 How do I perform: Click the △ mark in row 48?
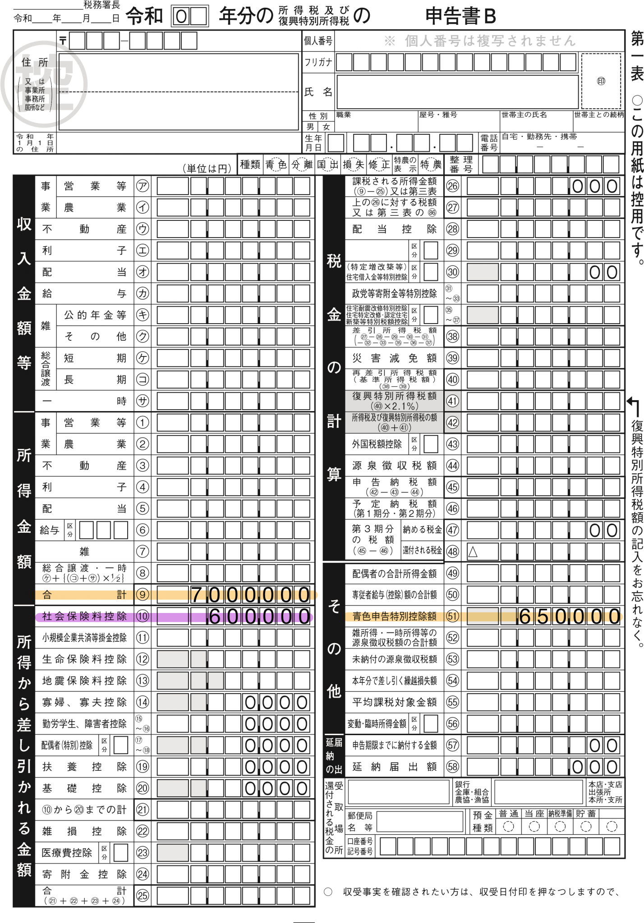473,552
